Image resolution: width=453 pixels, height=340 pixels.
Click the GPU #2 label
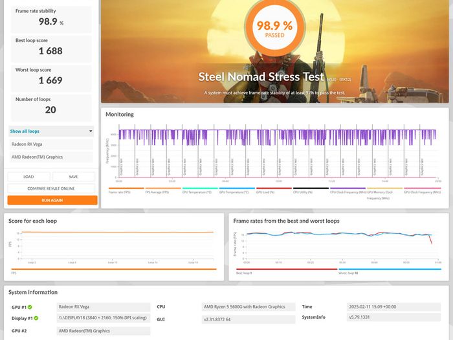[19, 331]
